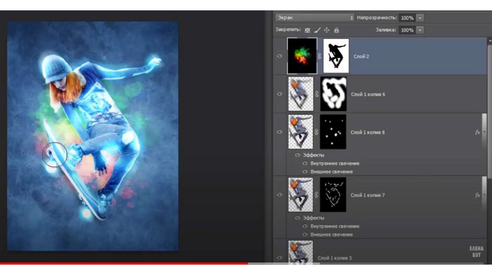Click lock image pixels brush icon
The image size is (492, 275).
(317, 30)
